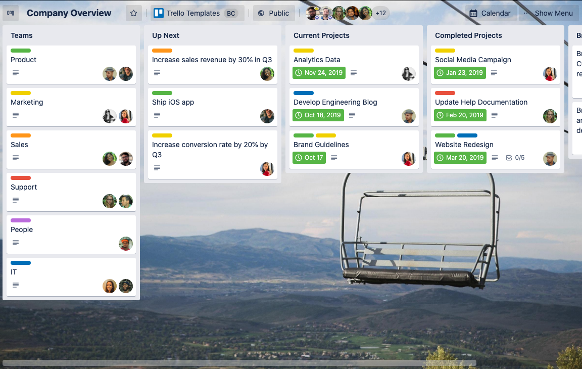Click the description icon on Ship iOS app card

[x=157, y=115]
